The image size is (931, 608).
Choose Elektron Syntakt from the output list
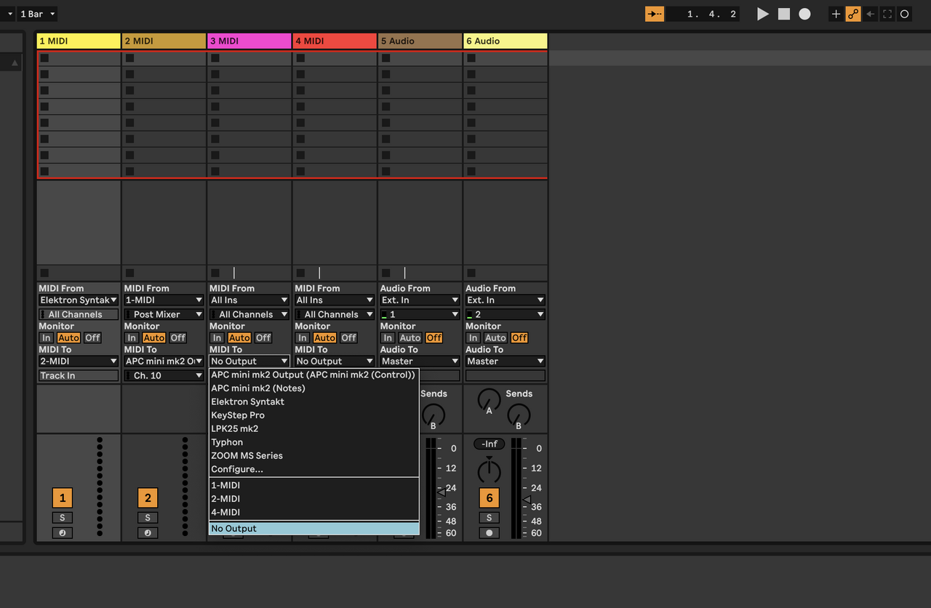coord(314,401)
